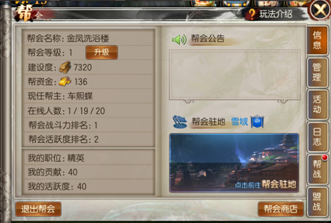This screenshot has height=223, width=331.
Task: Switch to the 管理 tab
Action: (317, 73)
